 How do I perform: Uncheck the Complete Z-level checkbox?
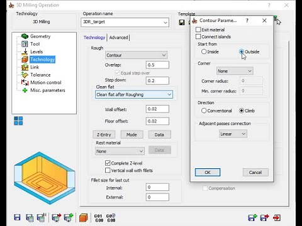point(108,163)
